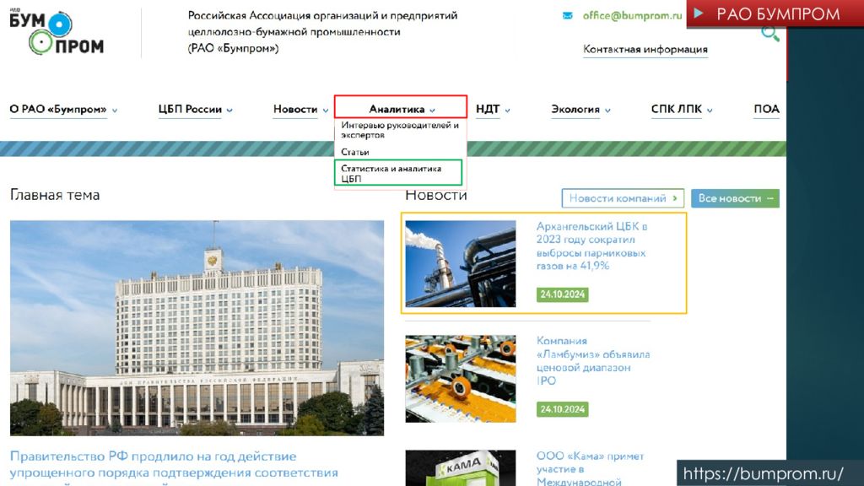Expand the О РАО «Бумпром» chevron
This screenshot has width=864, height=486.
pyautogui.click(x=115, y=111)
